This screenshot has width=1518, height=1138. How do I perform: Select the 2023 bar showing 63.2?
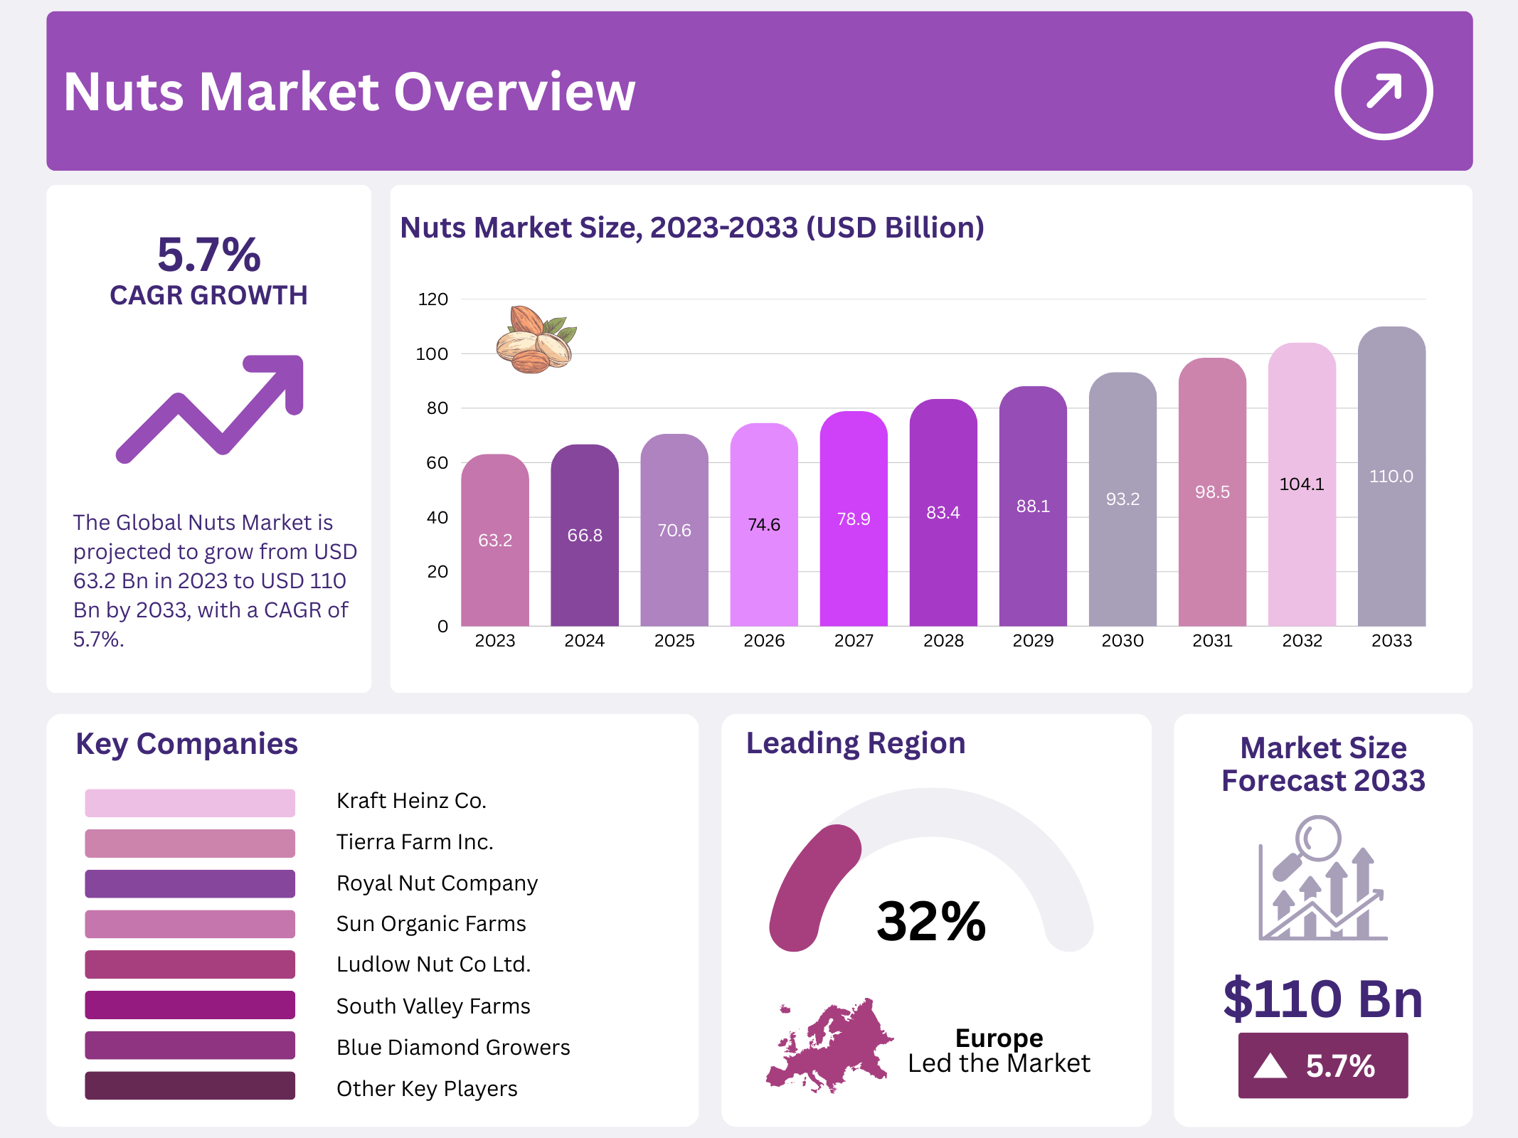coord(495,541)
